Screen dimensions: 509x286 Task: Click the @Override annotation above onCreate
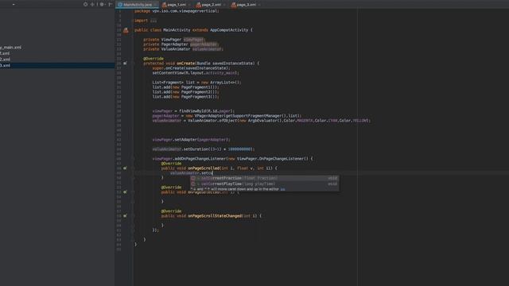point(153,59)
